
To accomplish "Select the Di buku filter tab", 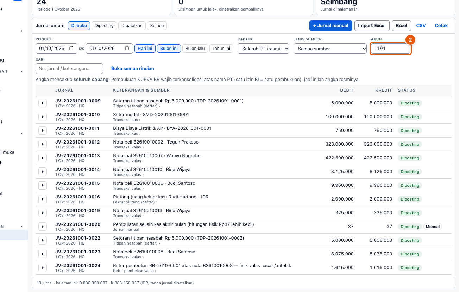I will coord(79,26).
